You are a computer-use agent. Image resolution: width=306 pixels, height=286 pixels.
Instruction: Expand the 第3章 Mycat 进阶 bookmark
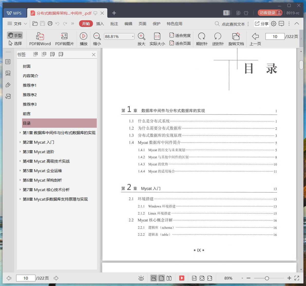coord(20,152)
